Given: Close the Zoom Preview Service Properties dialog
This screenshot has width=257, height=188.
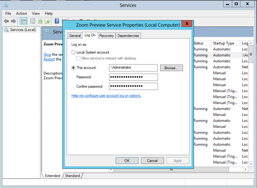Looking at the screenshot, I should pyautogui.click(x=187, y=24).
